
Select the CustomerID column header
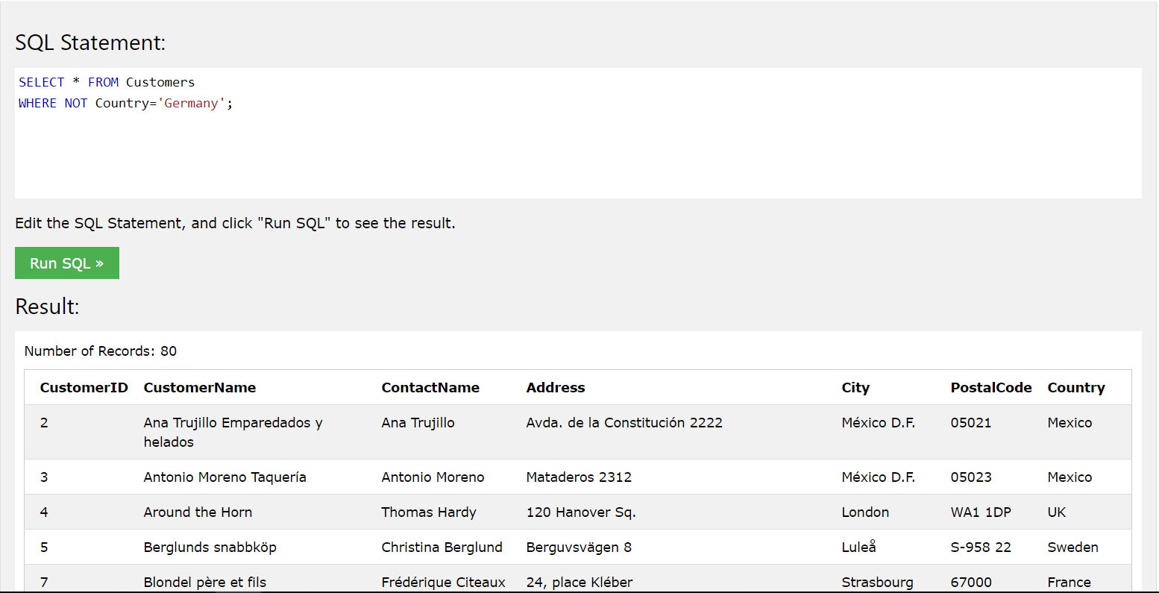click(x=84, y=387)
